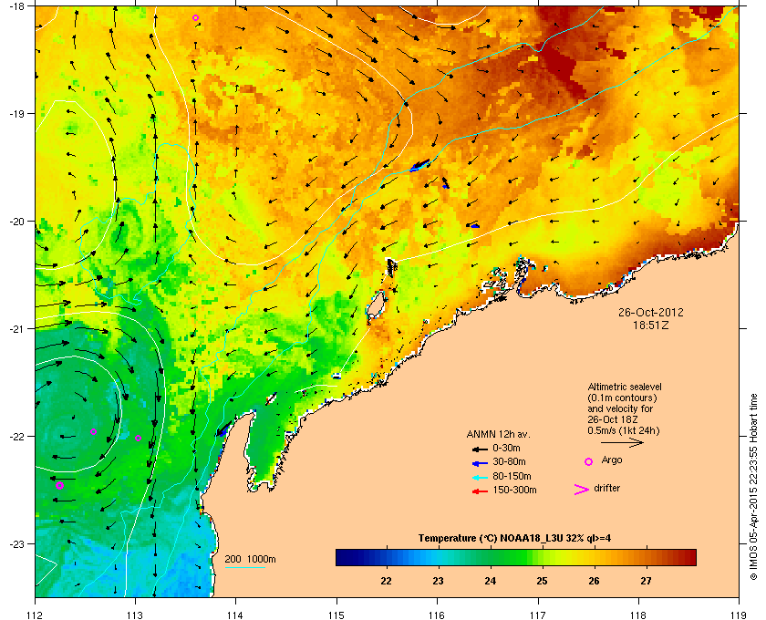Click the '25' colorbar tick label
766x620 pixels.
click(542, 582)
